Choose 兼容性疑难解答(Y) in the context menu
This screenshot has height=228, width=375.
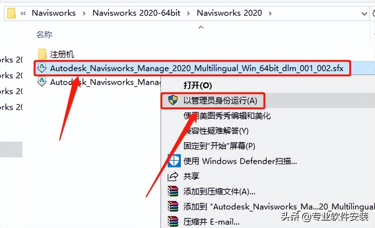216,131
